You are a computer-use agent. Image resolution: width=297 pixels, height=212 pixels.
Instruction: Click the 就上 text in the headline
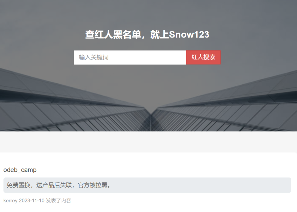(159, 35)
